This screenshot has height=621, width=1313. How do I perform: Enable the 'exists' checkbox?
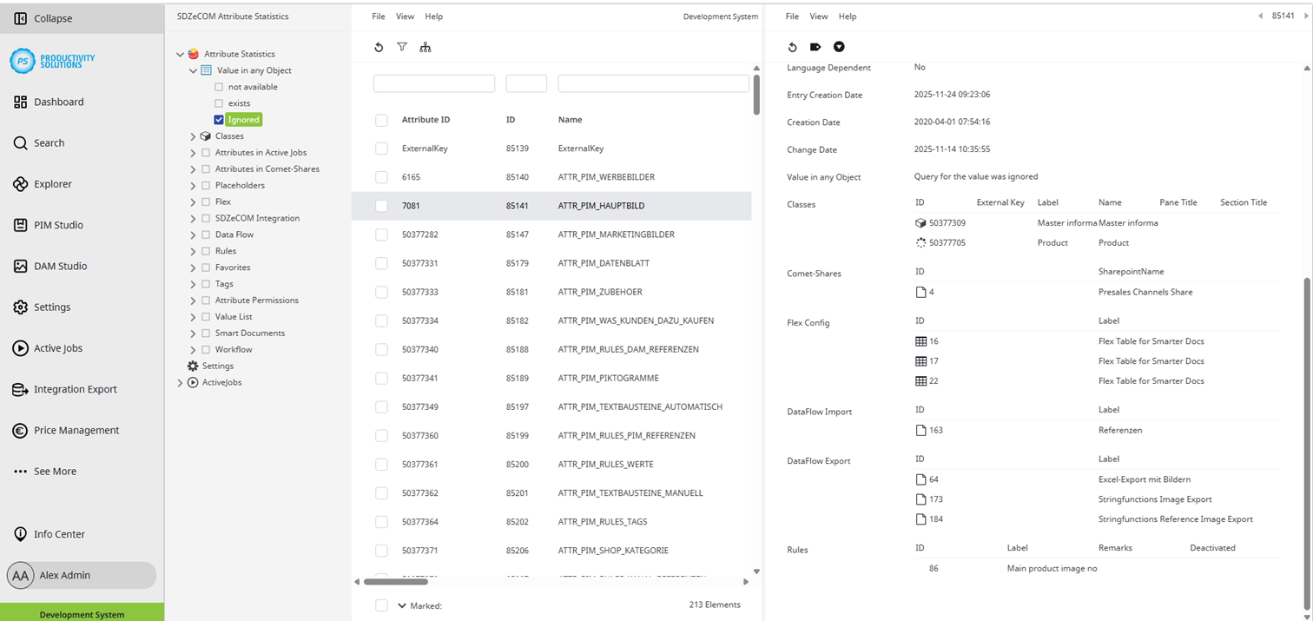pyautogui.click(x=219, y=102)
